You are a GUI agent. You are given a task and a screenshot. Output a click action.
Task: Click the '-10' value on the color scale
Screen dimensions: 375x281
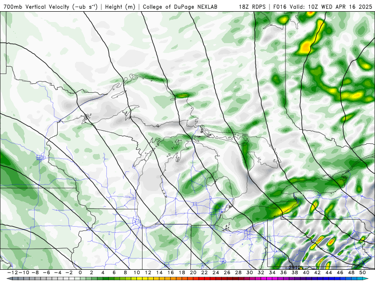24,273
